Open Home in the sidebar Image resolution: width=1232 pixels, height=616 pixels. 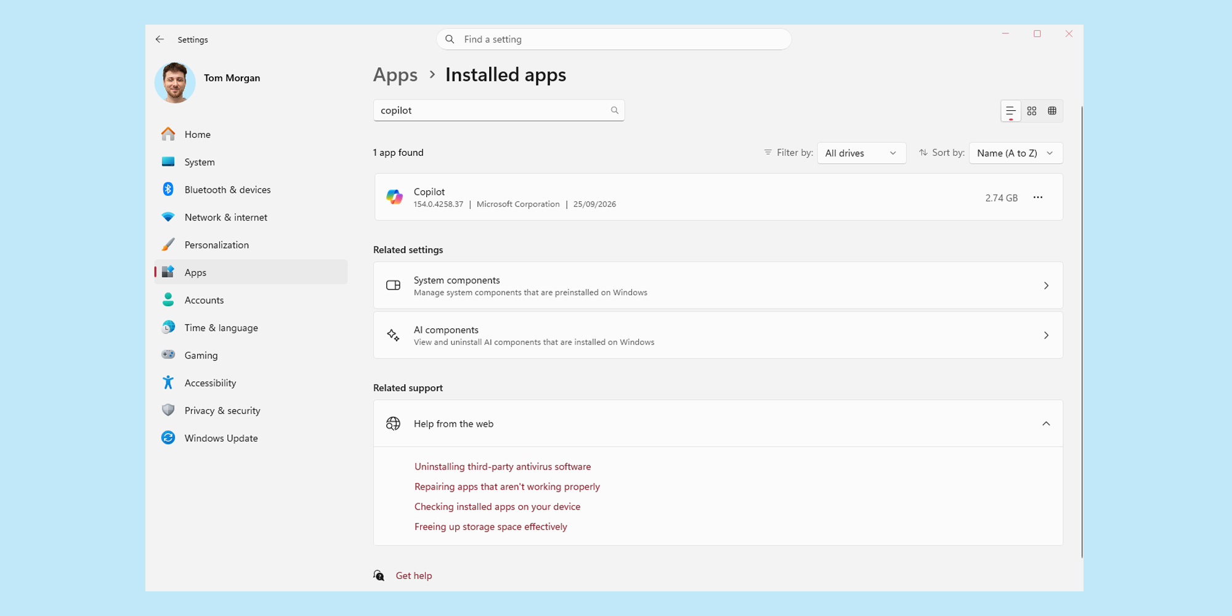tap(251, 134)
